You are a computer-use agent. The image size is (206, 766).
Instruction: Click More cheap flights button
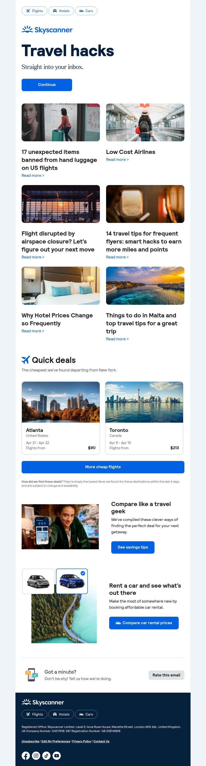tap(103, 467)
